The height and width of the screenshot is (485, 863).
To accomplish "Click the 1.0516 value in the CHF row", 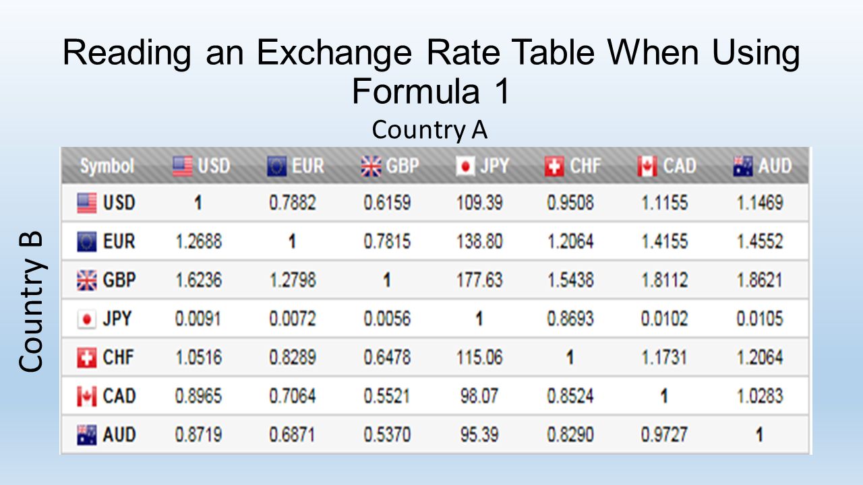I will pos(198,358).
